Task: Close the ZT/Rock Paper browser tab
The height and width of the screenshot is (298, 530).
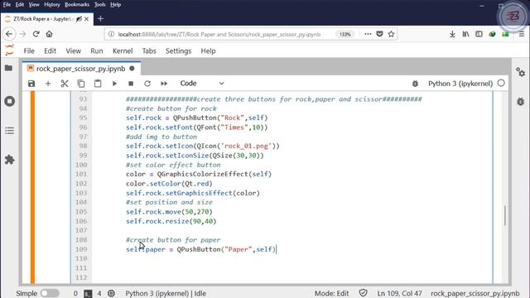Action: (x=86, y=19)
